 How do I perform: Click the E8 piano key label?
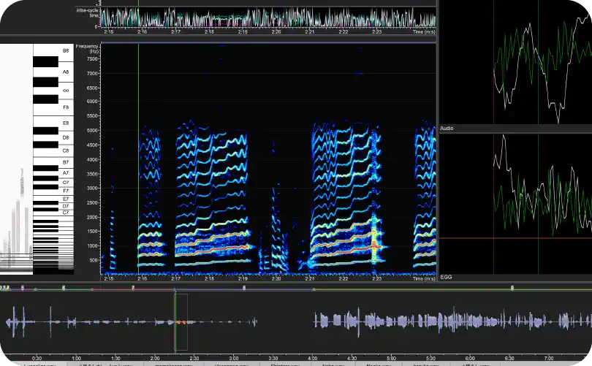pos(66,123)
